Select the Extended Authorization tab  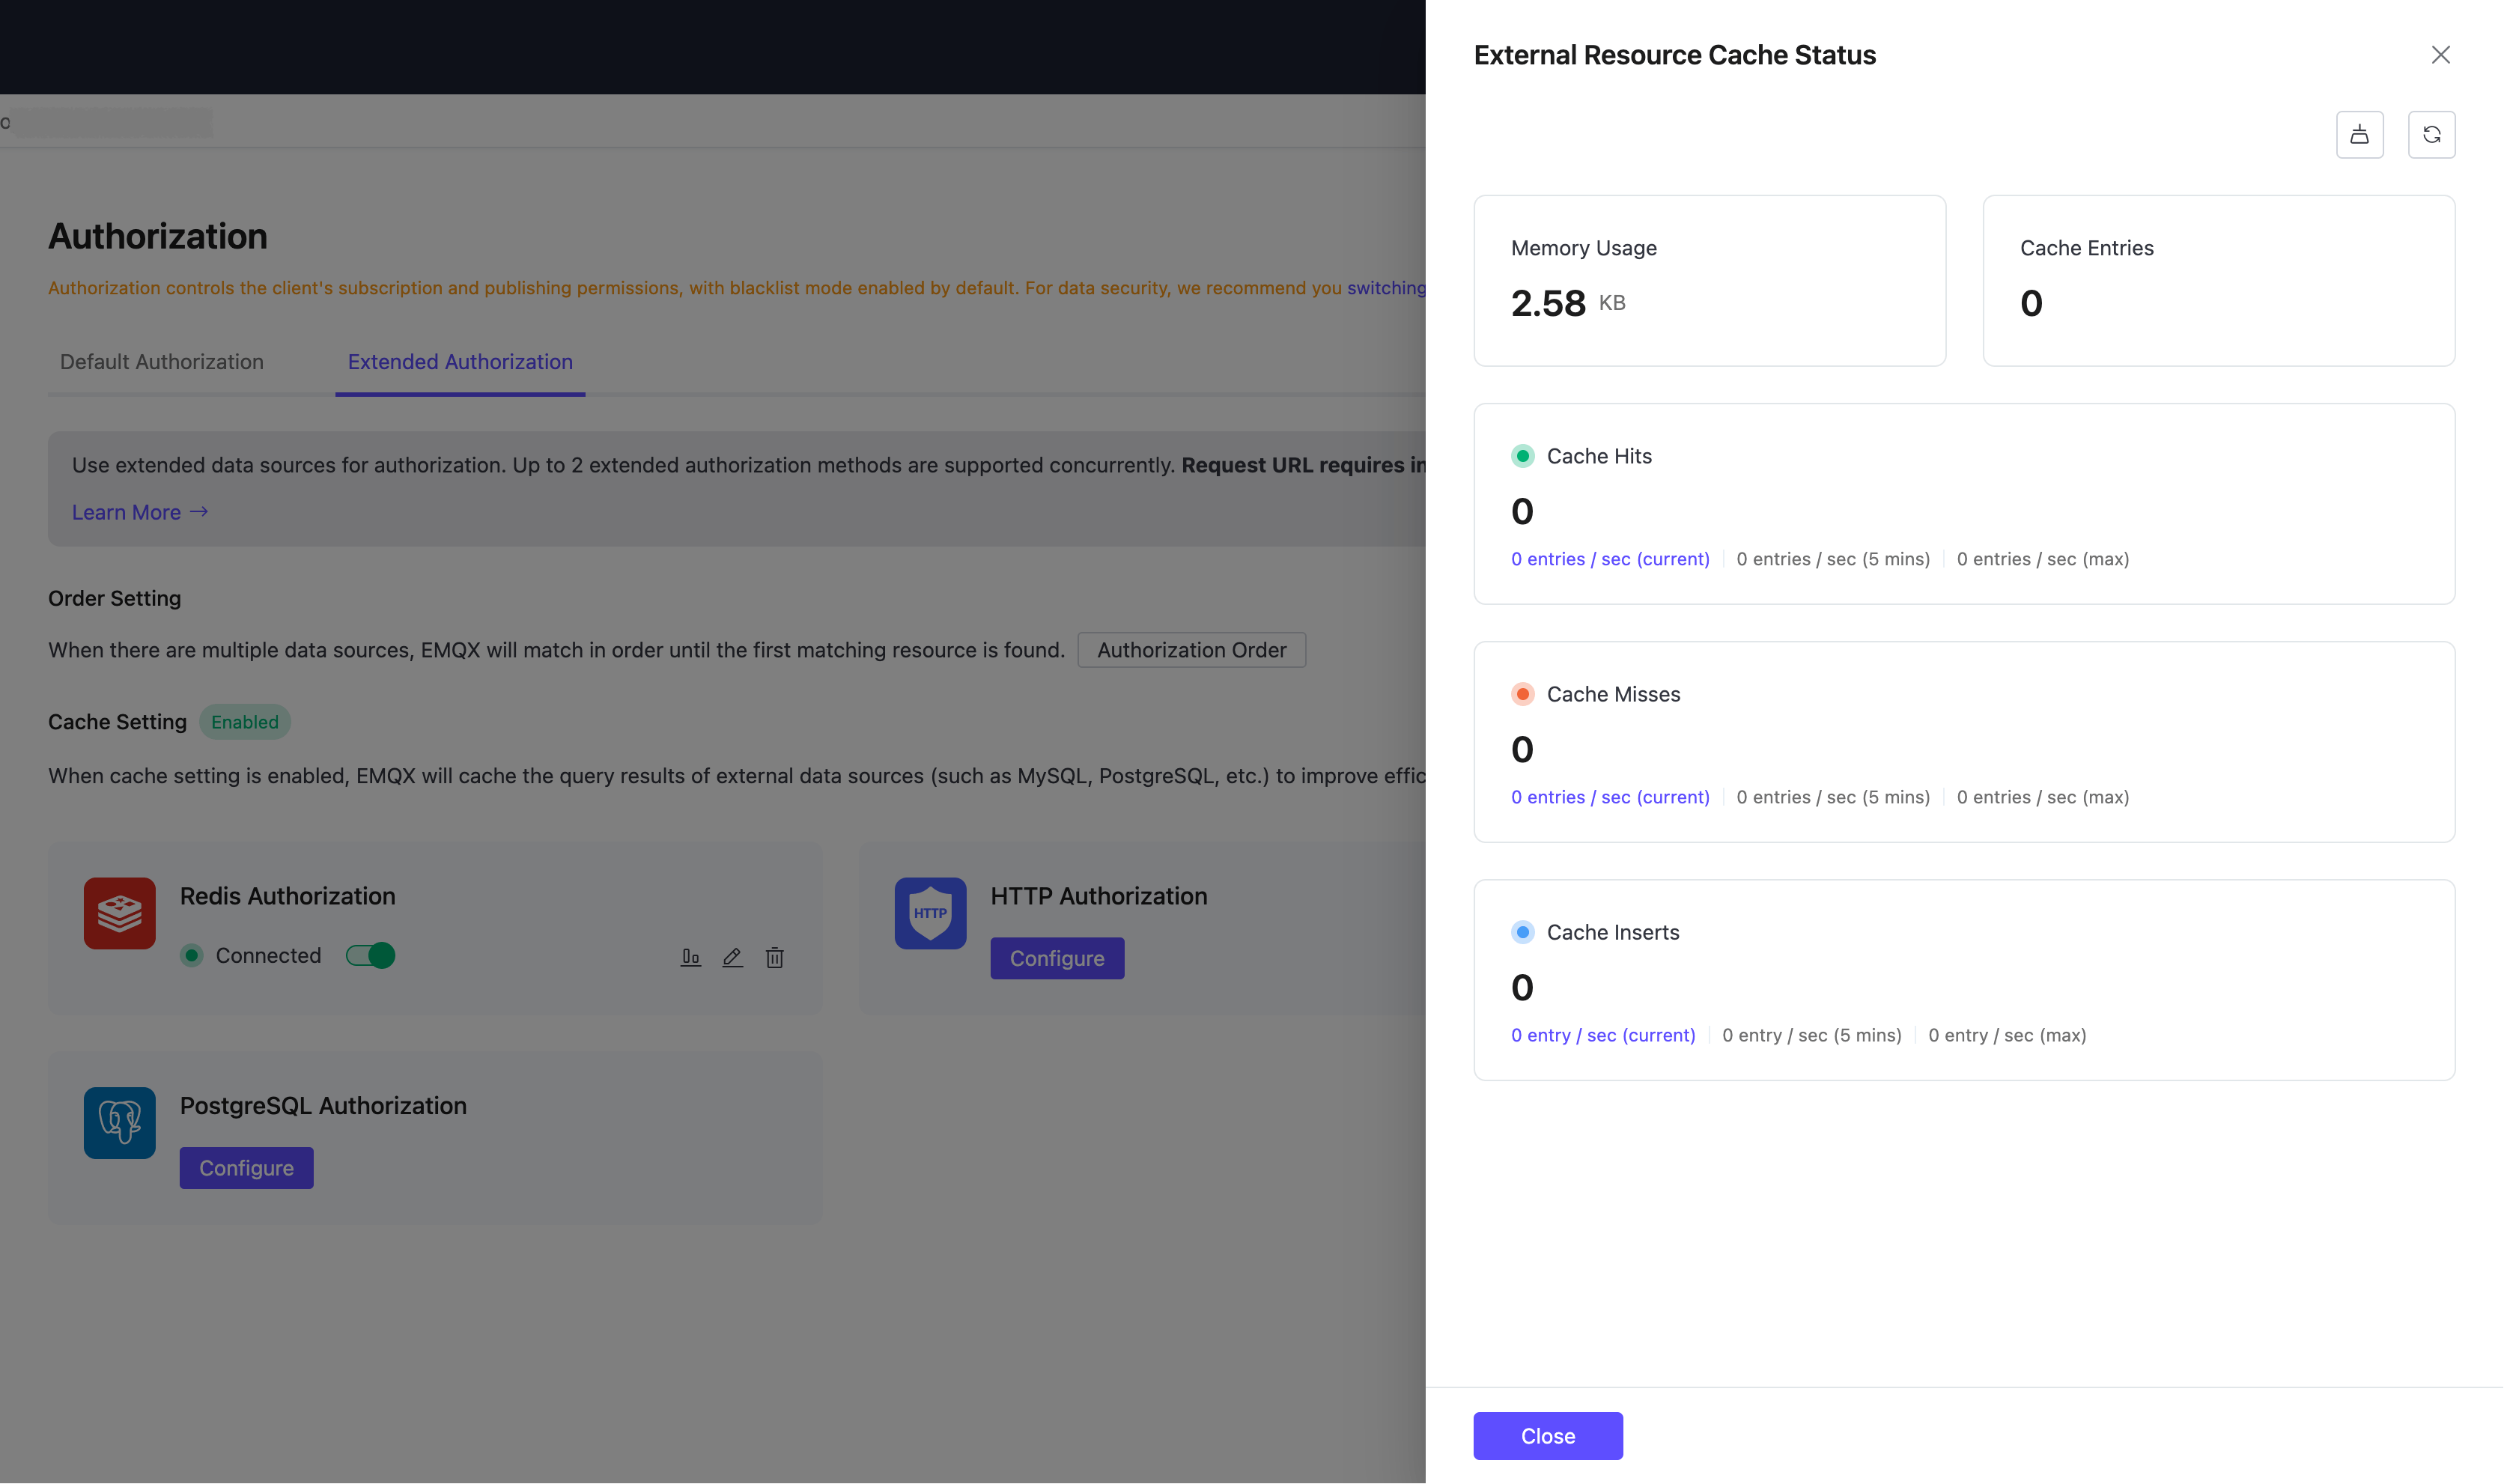[x=460, y=362]
